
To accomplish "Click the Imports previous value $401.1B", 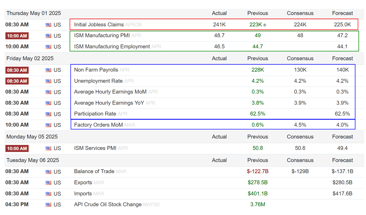I will (258, 194).
